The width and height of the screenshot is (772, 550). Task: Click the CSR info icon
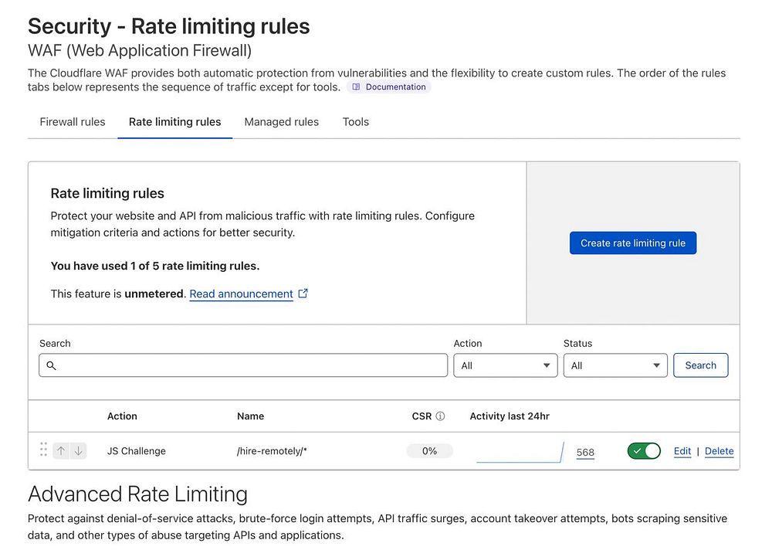tap(440, 416)
